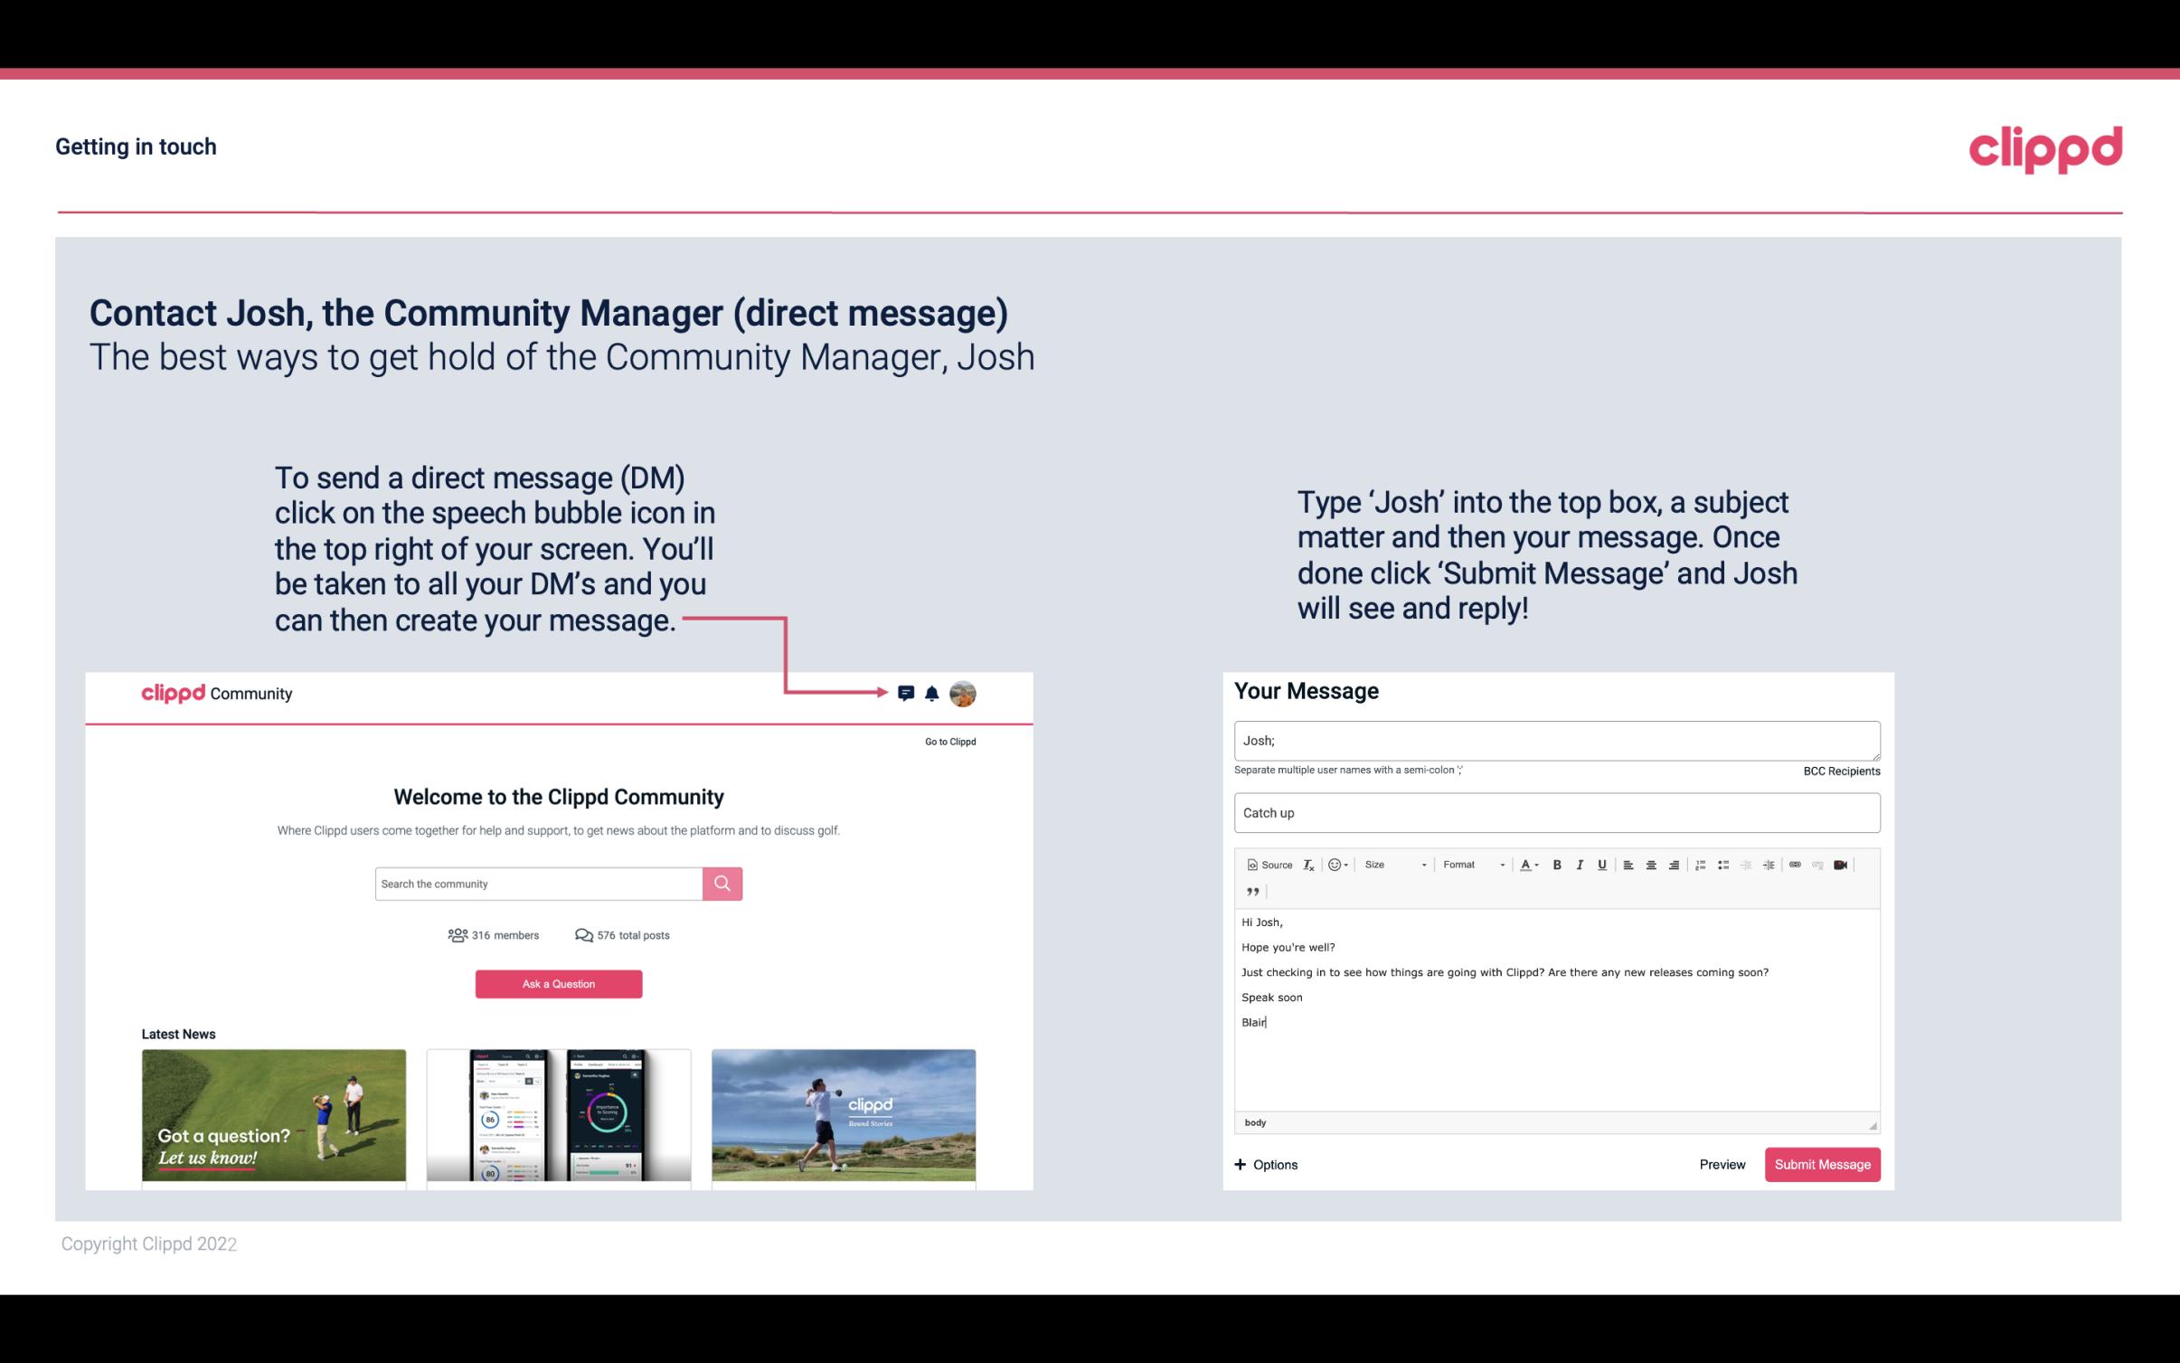The width and height of the screenshot is (2180, 1363).
Task: Click the Italic formatting icon
Action: click(x=1581, y=864)
